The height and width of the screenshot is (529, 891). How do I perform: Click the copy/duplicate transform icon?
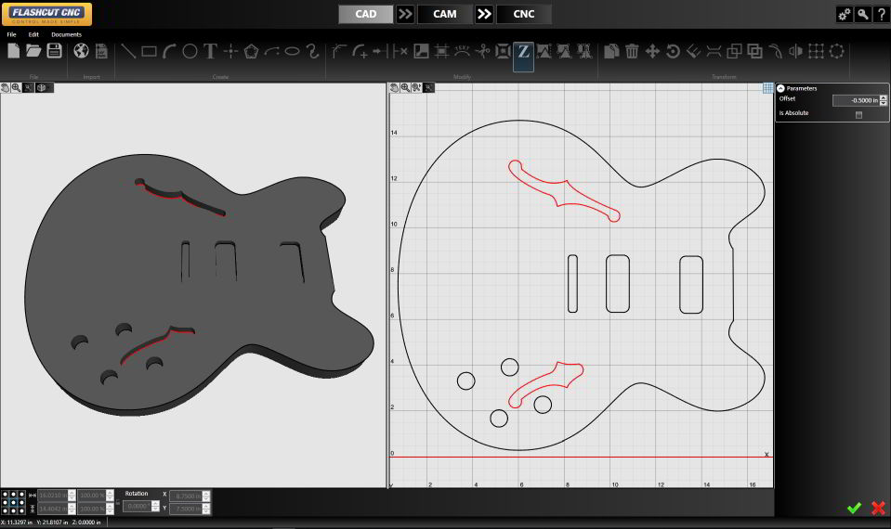(x=611, y=52)
